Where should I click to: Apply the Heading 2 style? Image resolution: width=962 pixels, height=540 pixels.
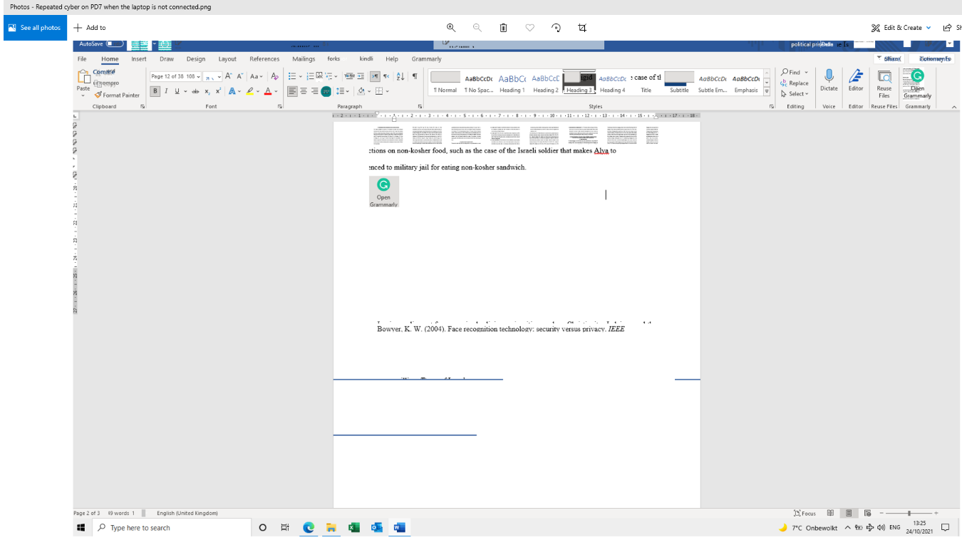pyautogui.click(x=545, y=83)
